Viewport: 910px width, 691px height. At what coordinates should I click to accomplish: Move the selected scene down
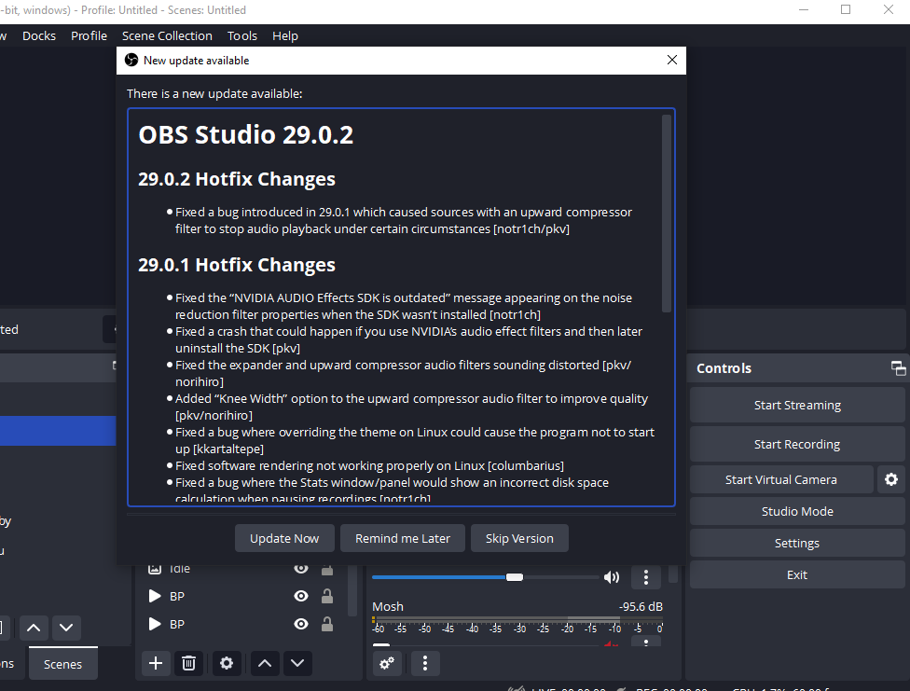pos(66,628)
